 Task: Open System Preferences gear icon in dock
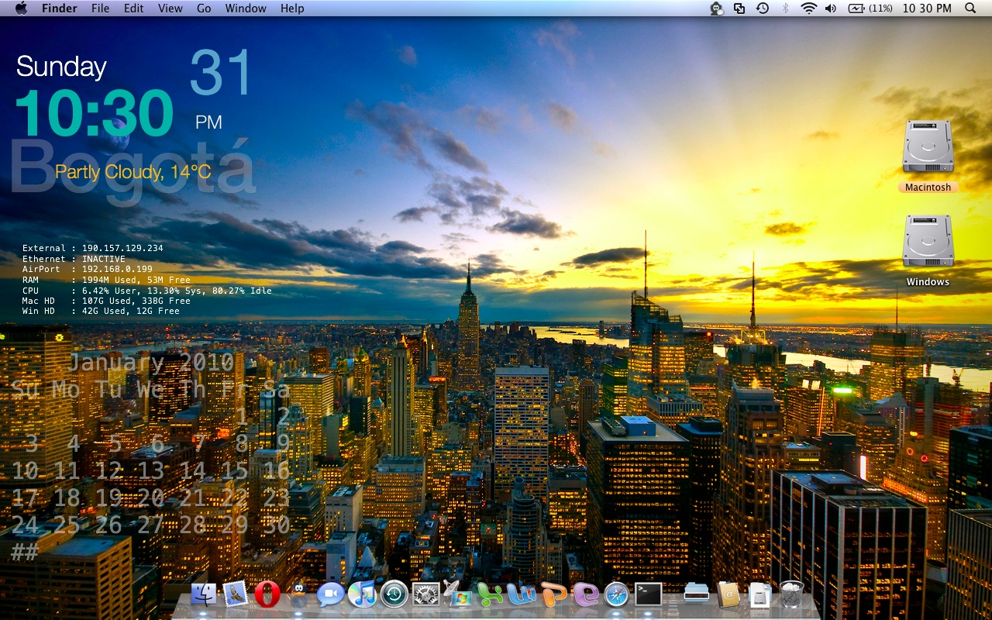[426, 594]
